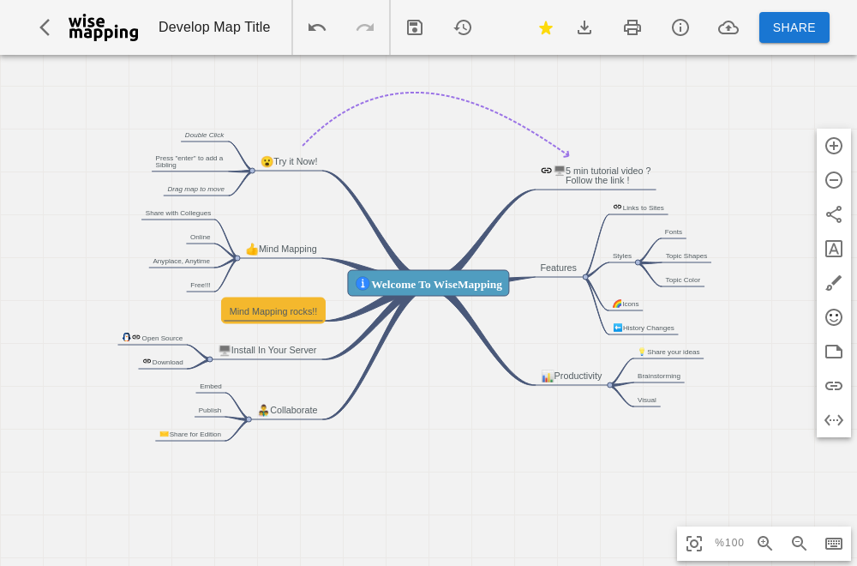
Task: Select the Topic Shapes subtopic
Action: point(686,256)
